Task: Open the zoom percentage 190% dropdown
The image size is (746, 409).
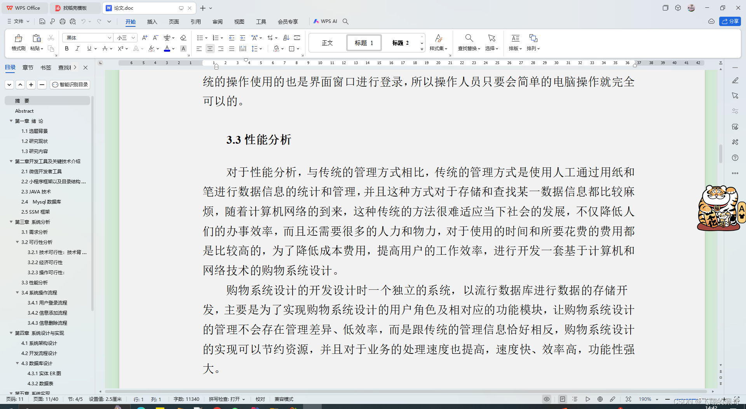Action: [x=657, y=399]
